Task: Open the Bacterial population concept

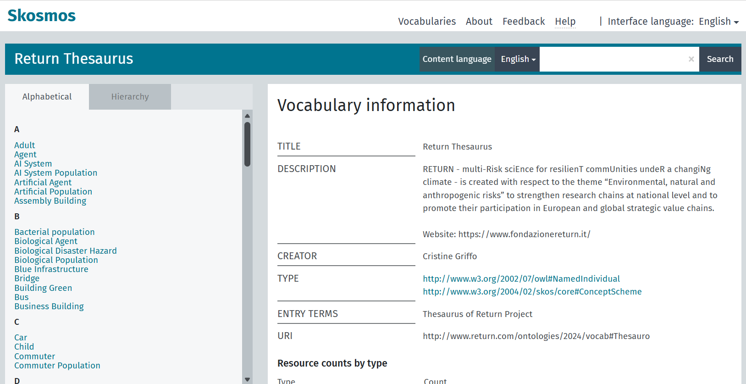Action: [55, 232]
